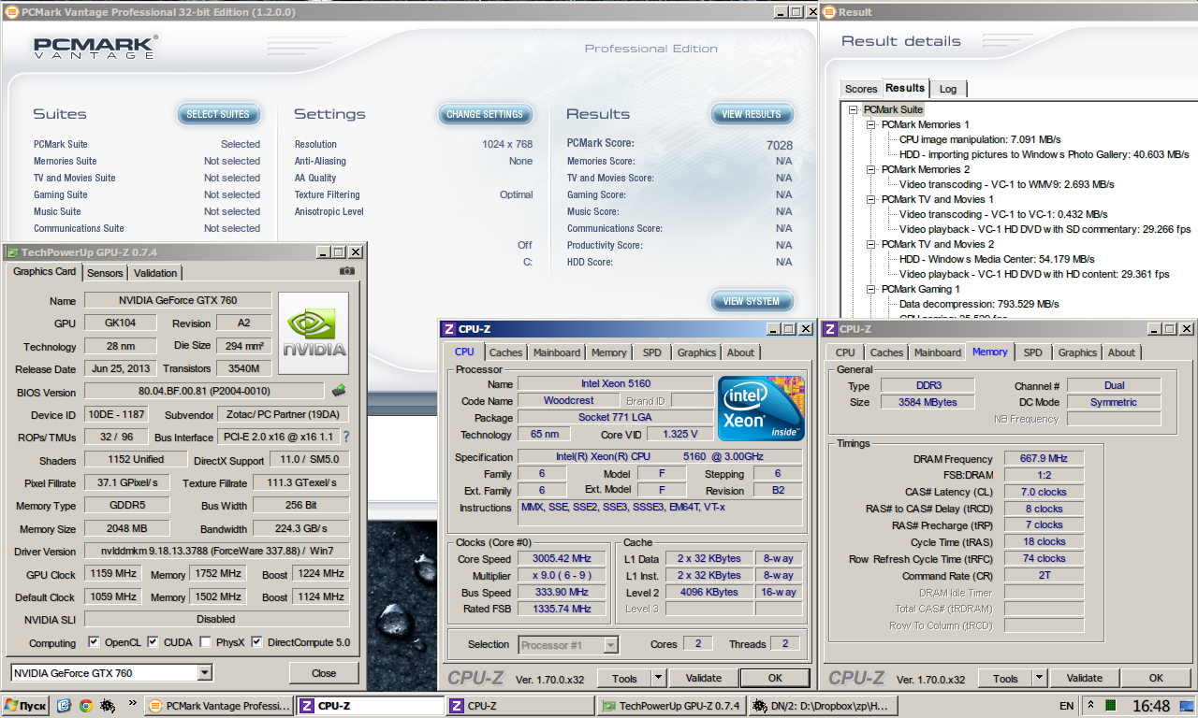Click the bug icon in quick launch
This screenshot has height=718, width=1198.
pos(108,706)
